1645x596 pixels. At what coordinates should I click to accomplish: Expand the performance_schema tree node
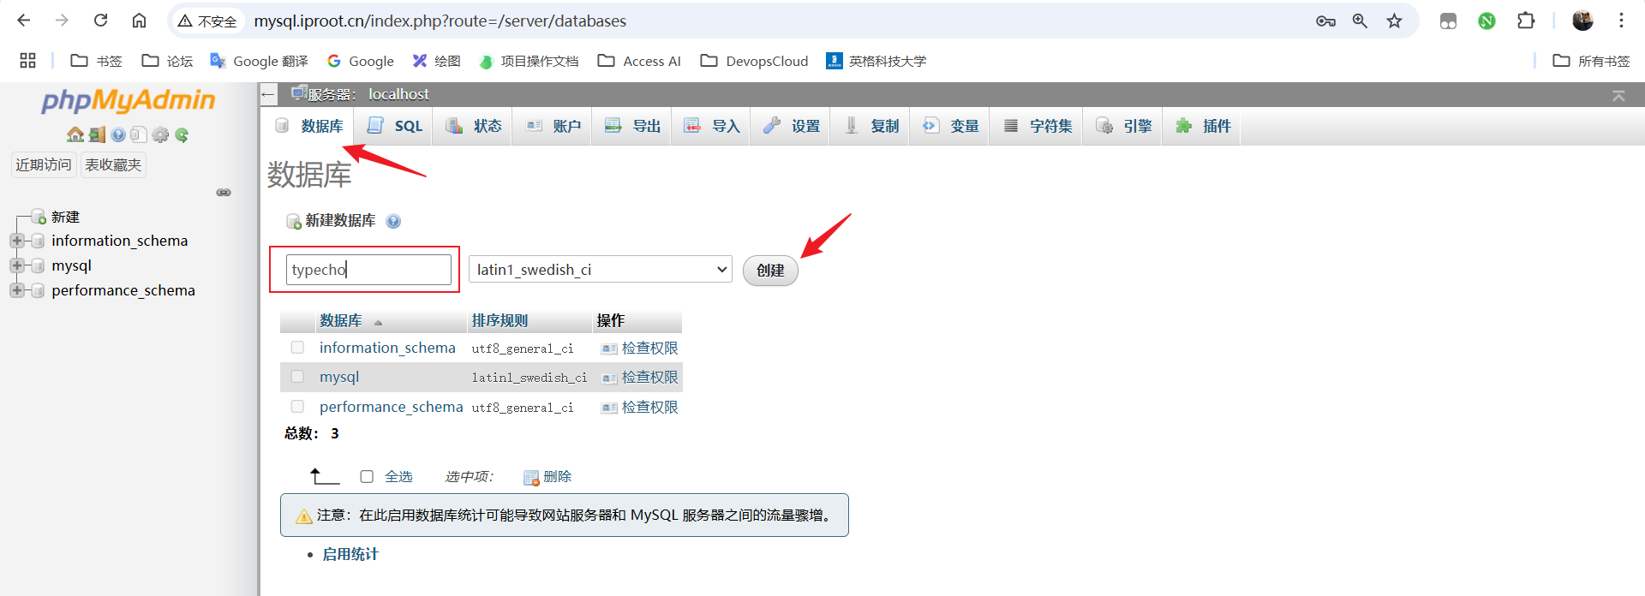[x=16, y=290]
